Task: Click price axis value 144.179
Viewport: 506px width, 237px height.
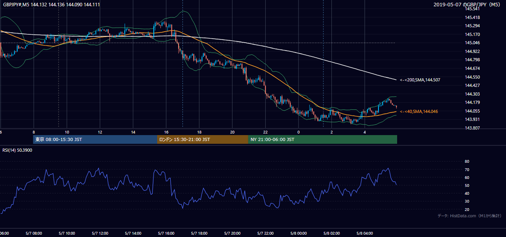Action: pyautogui.click(x=472, y=102)
